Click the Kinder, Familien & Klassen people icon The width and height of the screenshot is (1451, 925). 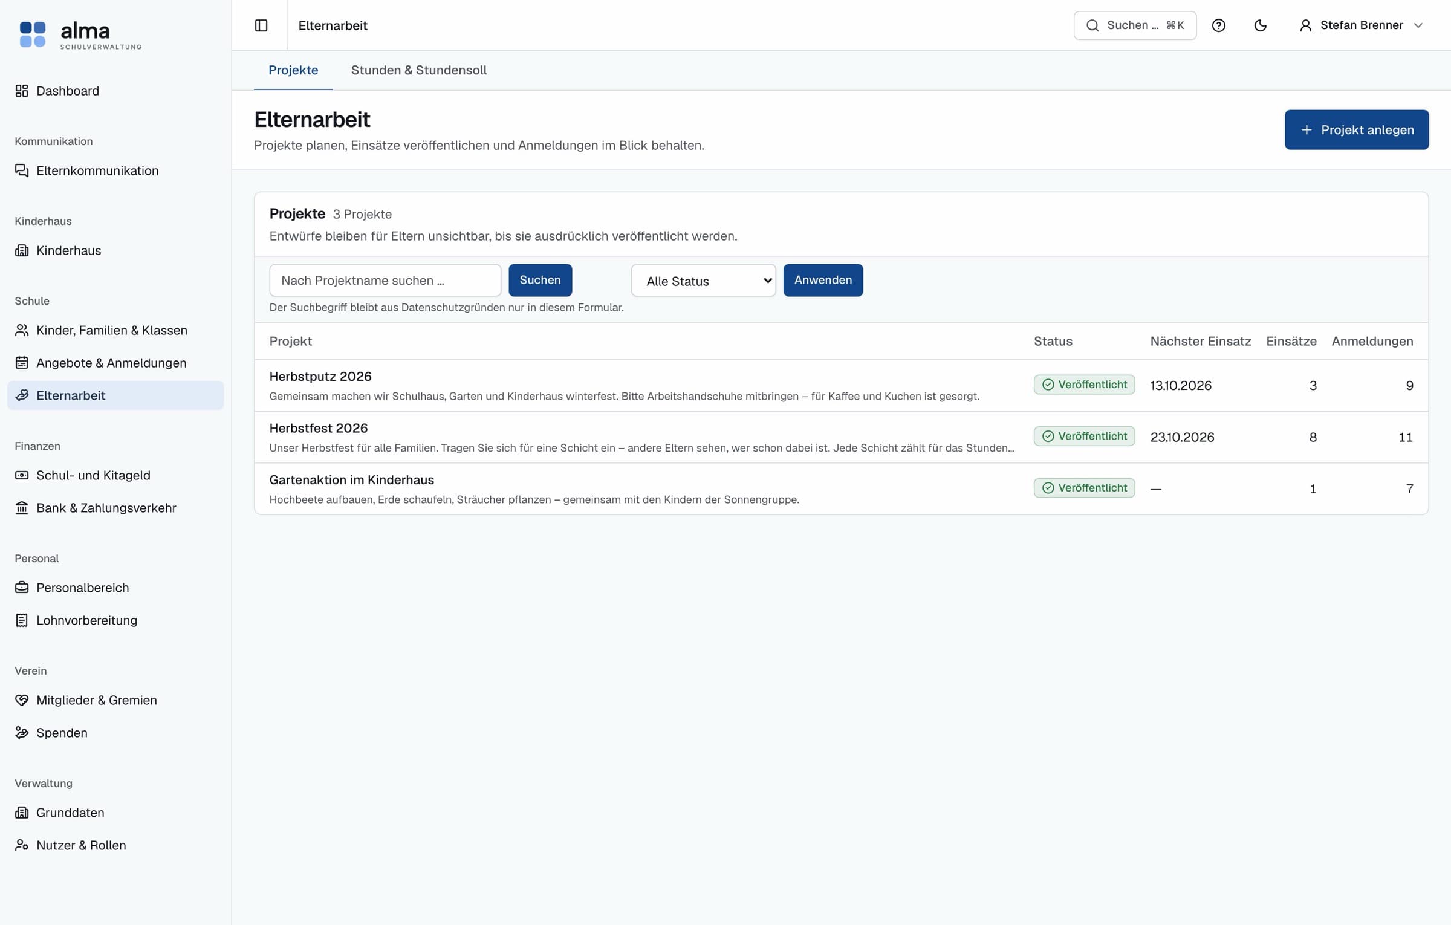coord(22,330)
